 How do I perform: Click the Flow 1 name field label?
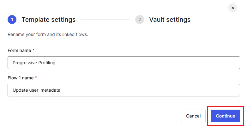point(21,78)
